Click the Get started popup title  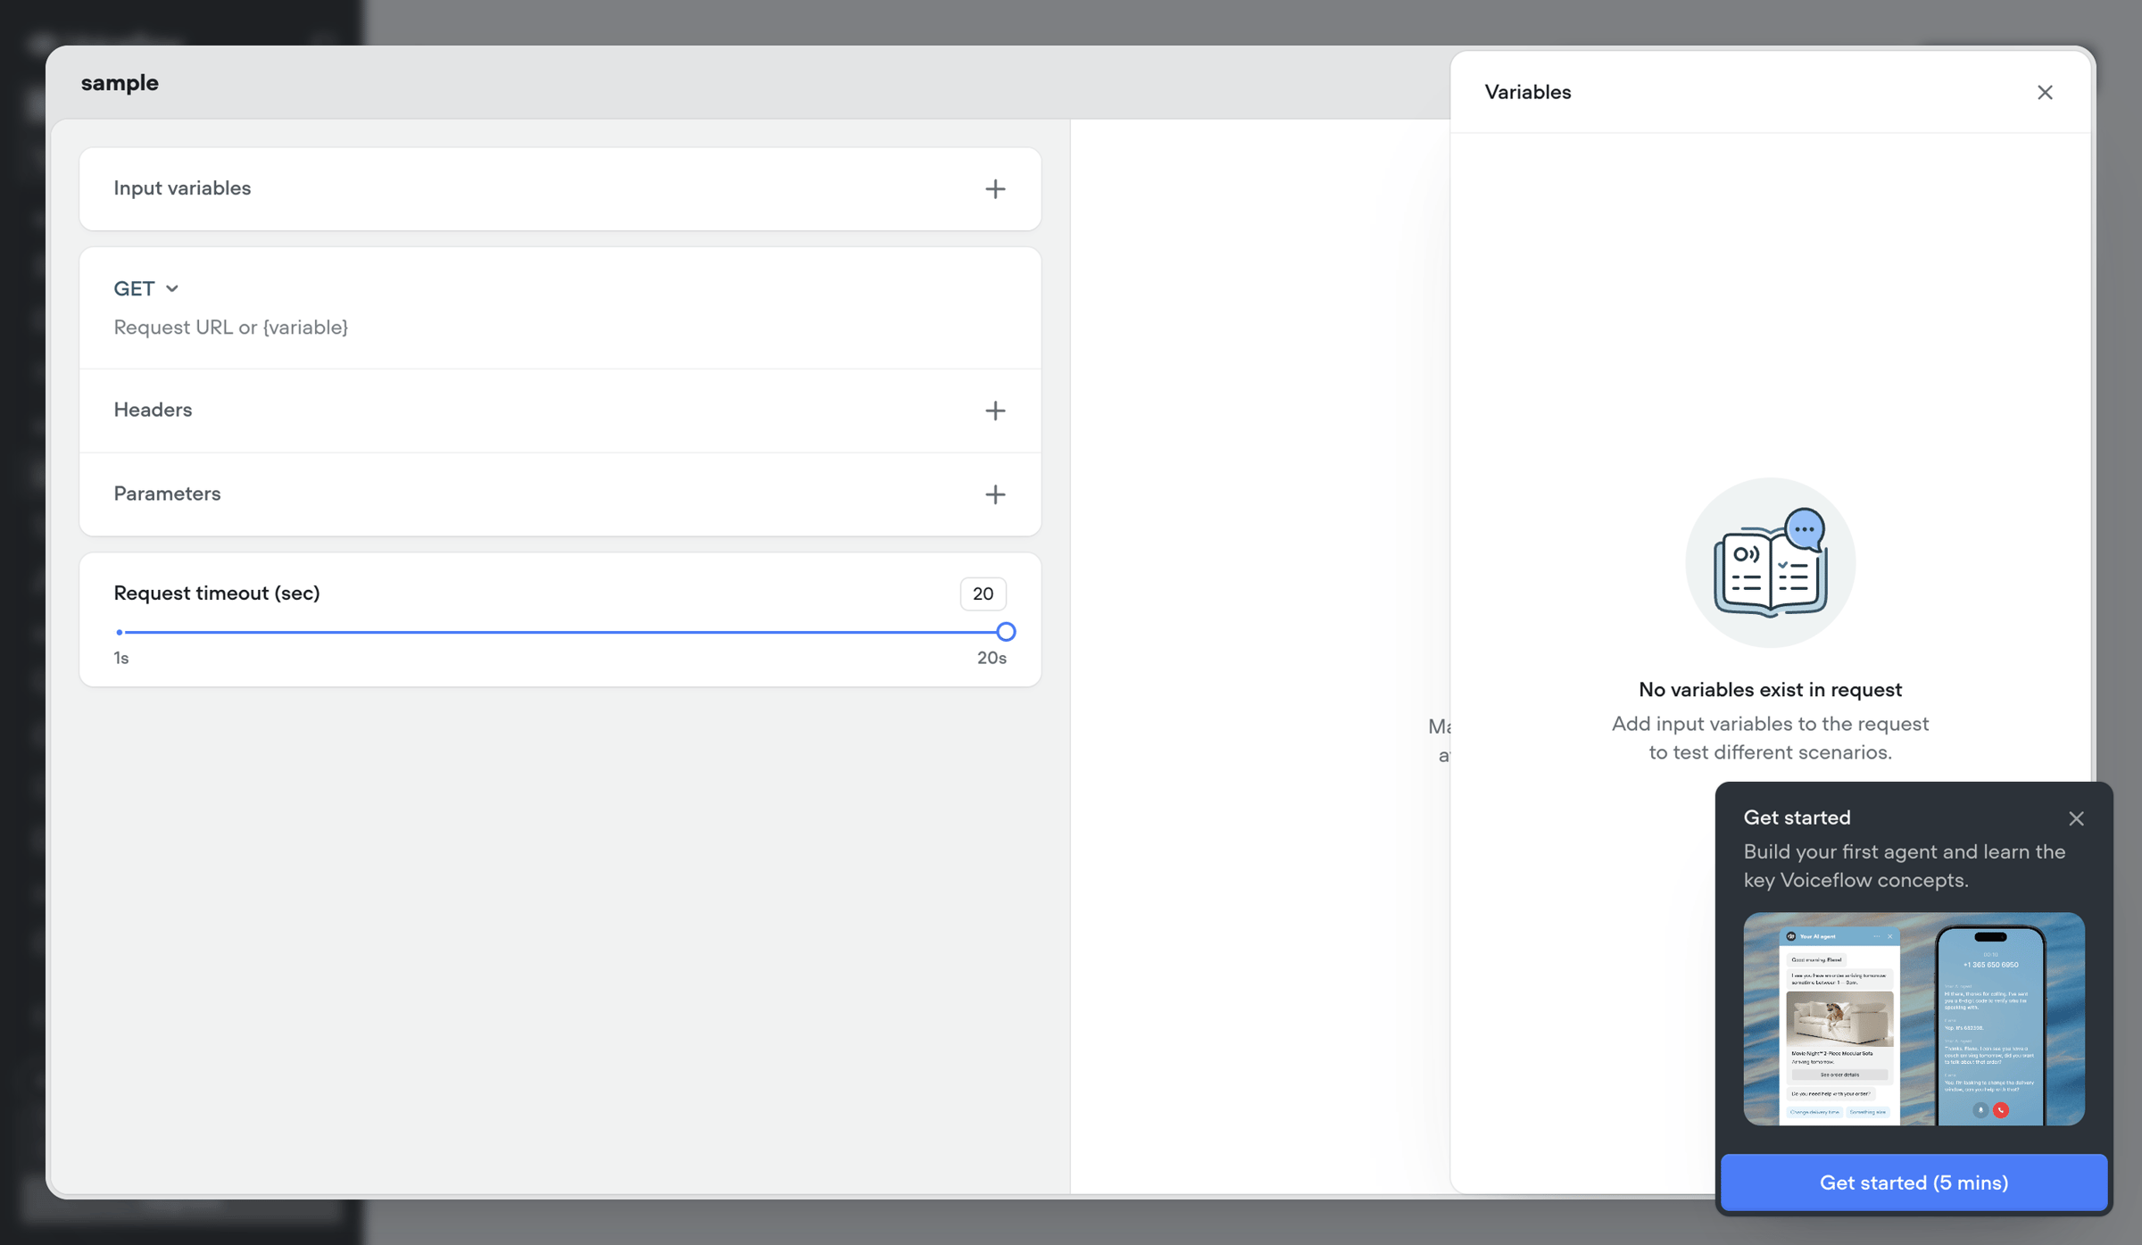1797,818
